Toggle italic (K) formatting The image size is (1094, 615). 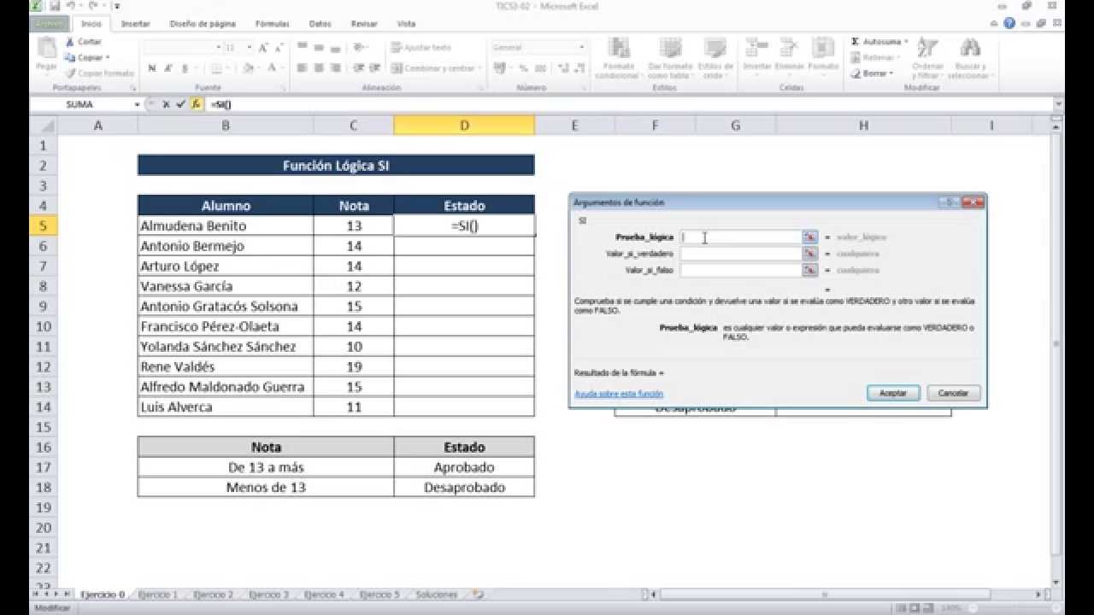point(169,67)
